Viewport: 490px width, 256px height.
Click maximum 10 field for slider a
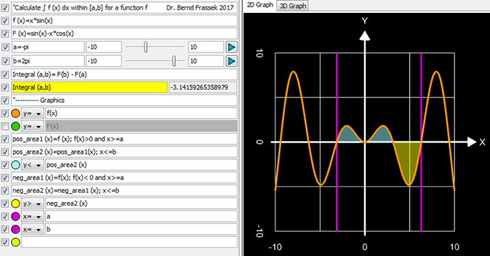(206, 47)
